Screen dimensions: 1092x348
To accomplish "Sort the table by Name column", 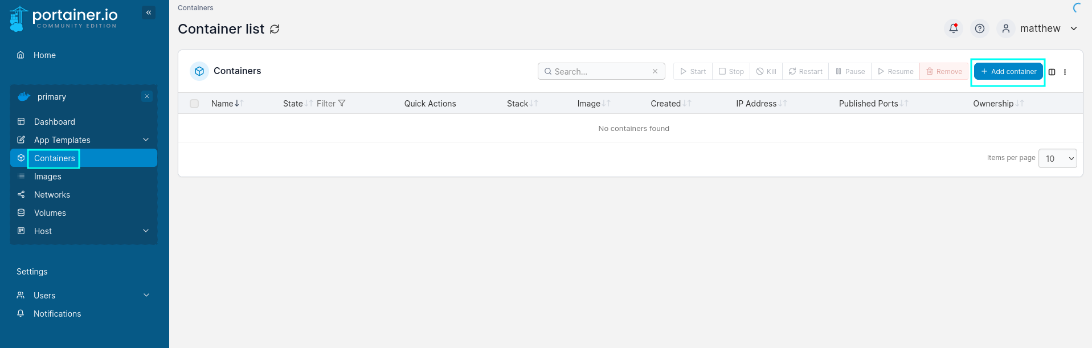I will [222, 104].
